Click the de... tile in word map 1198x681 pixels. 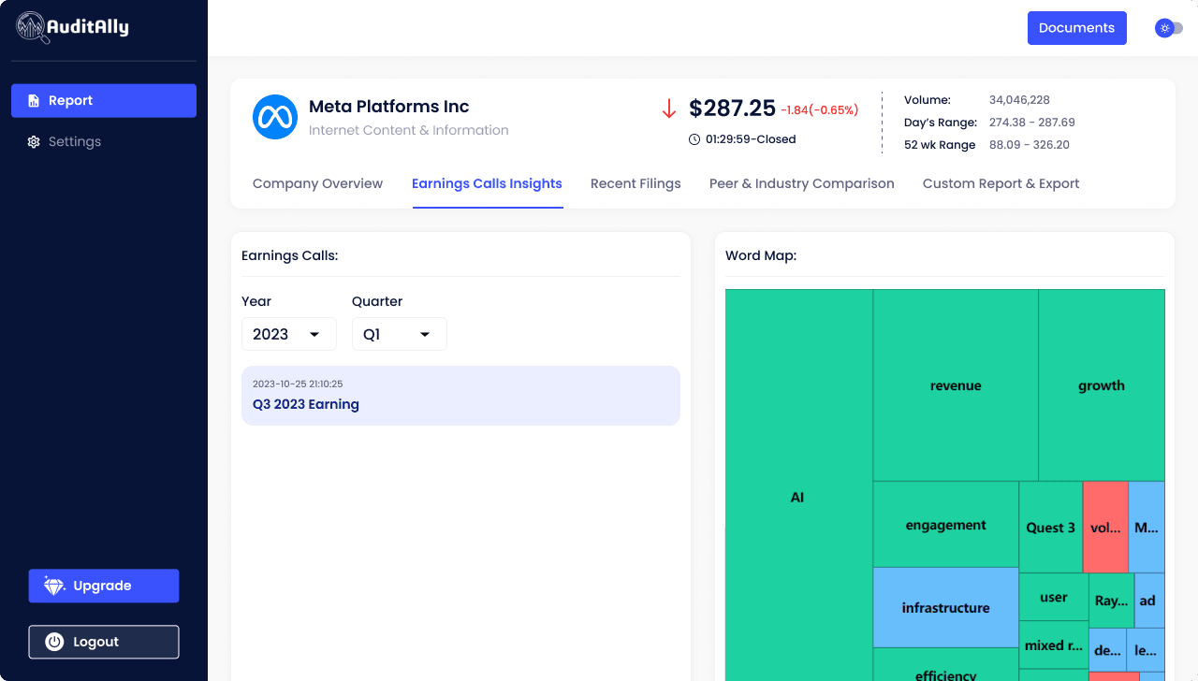pyautogui.click(x=1107, y=650)
